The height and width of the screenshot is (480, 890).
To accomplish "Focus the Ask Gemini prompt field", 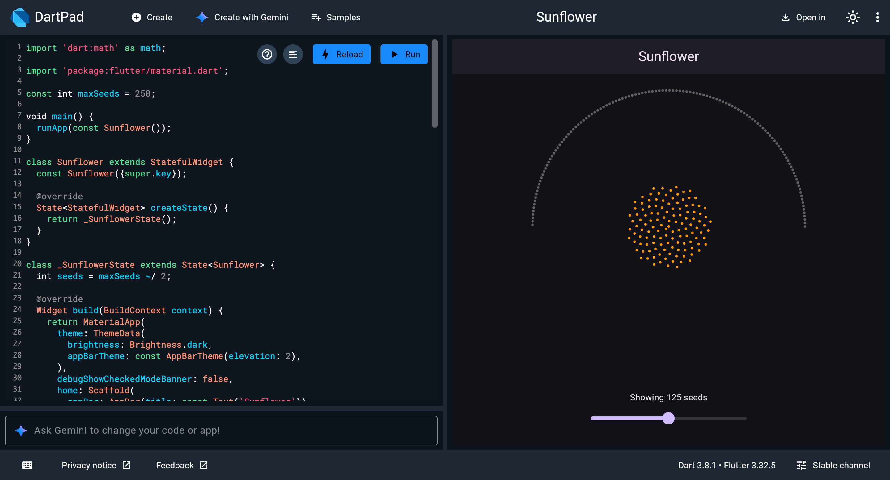I will click(221, 430).
